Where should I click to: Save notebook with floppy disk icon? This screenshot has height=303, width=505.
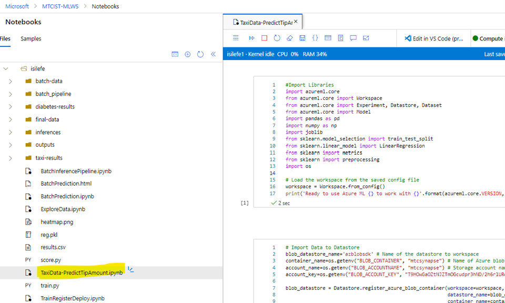coord(302,38)
